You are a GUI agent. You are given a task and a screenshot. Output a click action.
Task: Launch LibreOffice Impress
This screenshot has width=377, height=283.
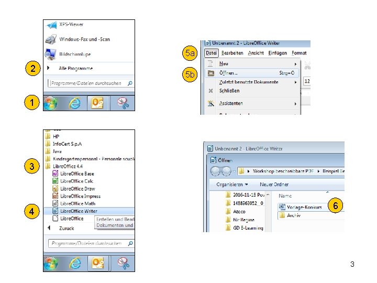pos(76,196)
